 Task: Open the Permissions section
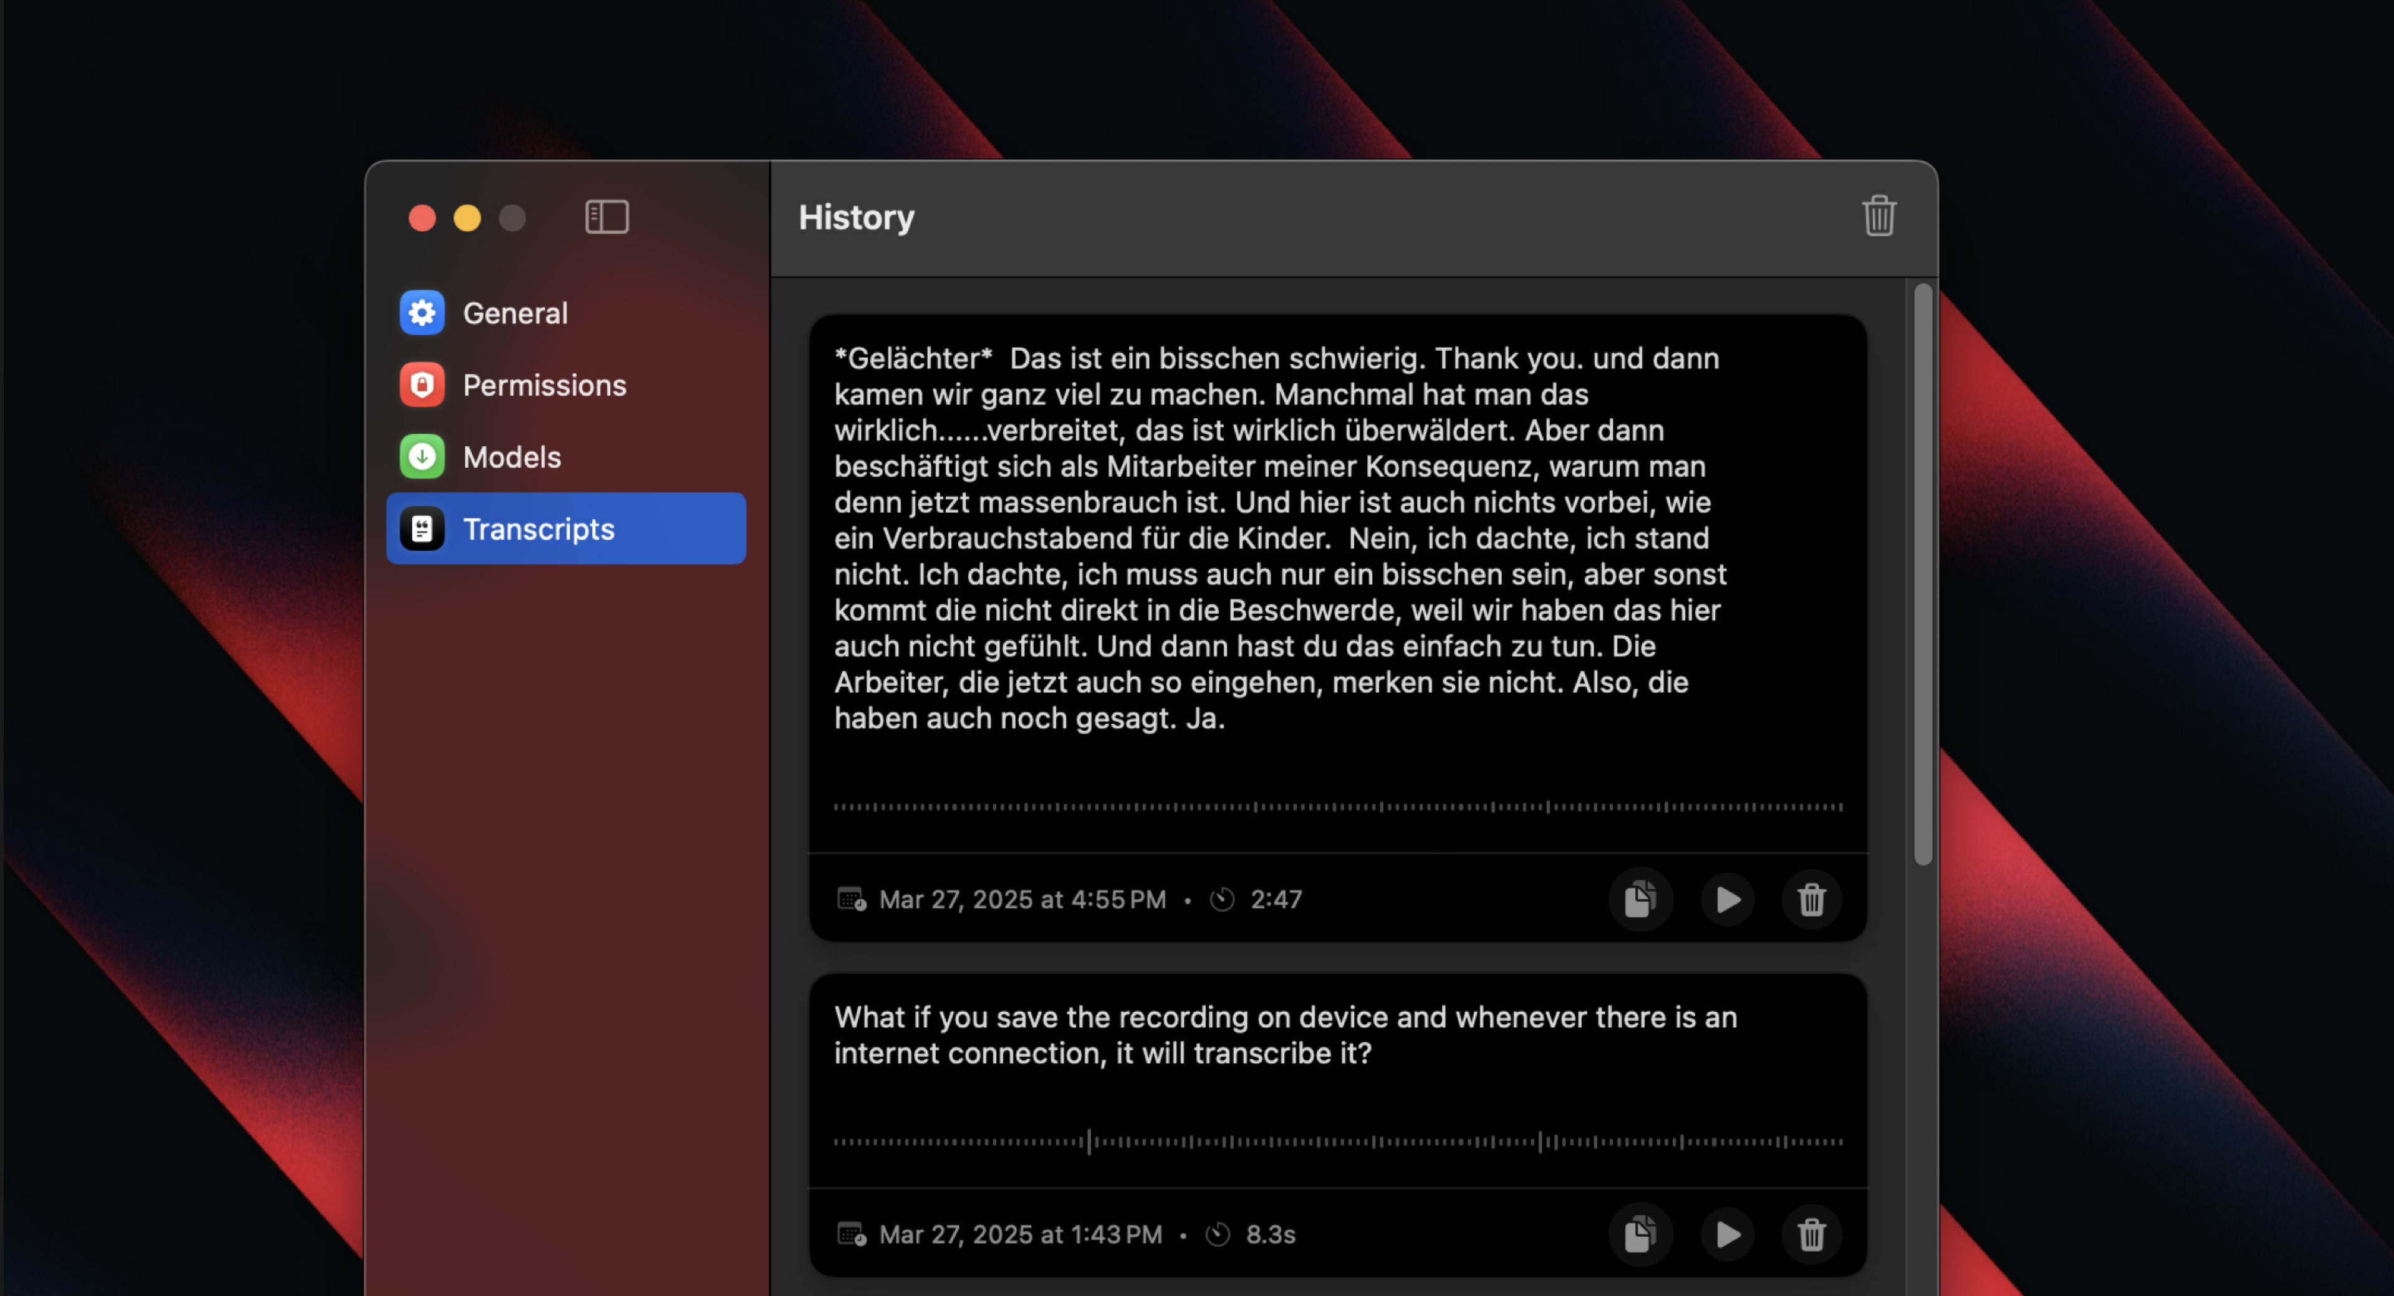point(544,384)
